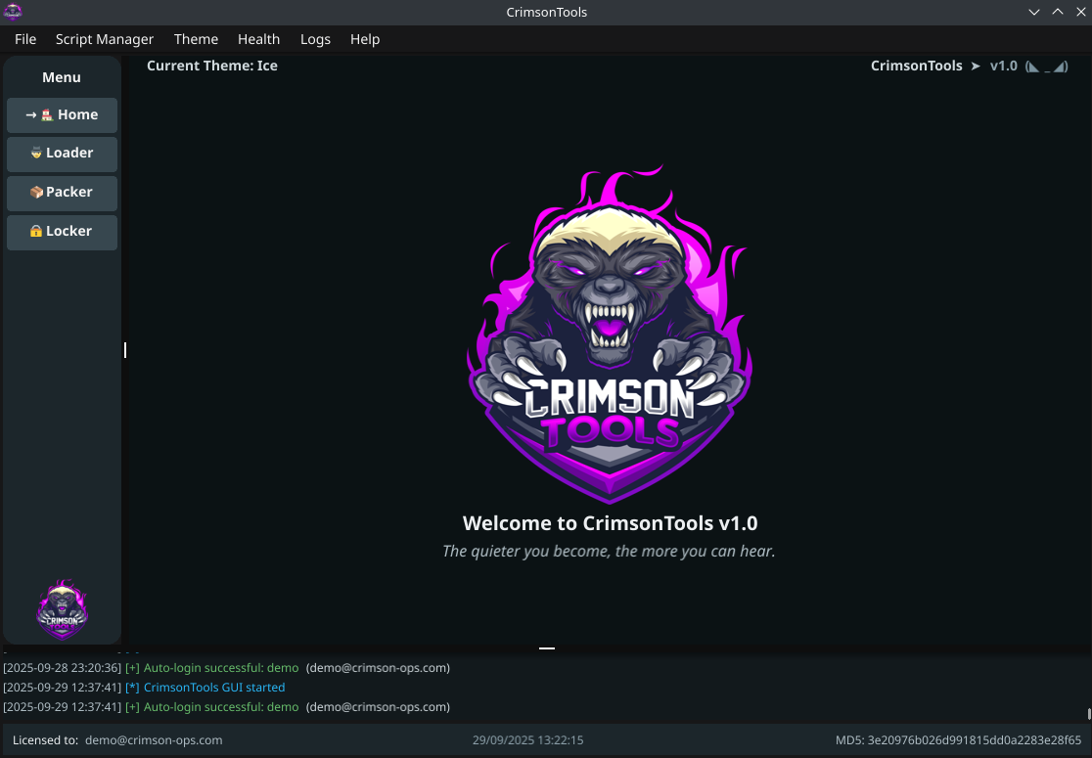Open the Script Manager menu
1092x758 pixels.
point(104,39)
